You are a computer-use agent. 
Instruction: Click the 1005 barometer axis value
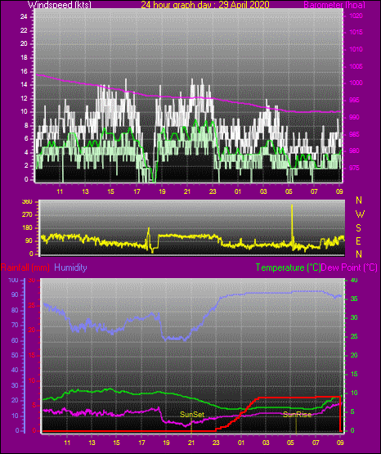point(356,66)
